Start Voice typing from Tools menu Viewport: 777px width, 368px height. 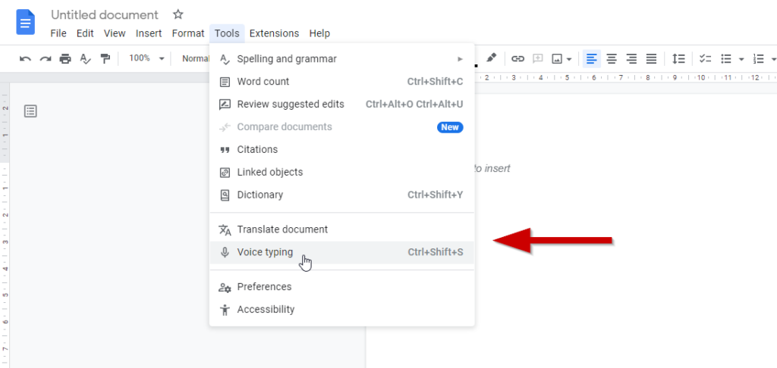tap(342, 252)
